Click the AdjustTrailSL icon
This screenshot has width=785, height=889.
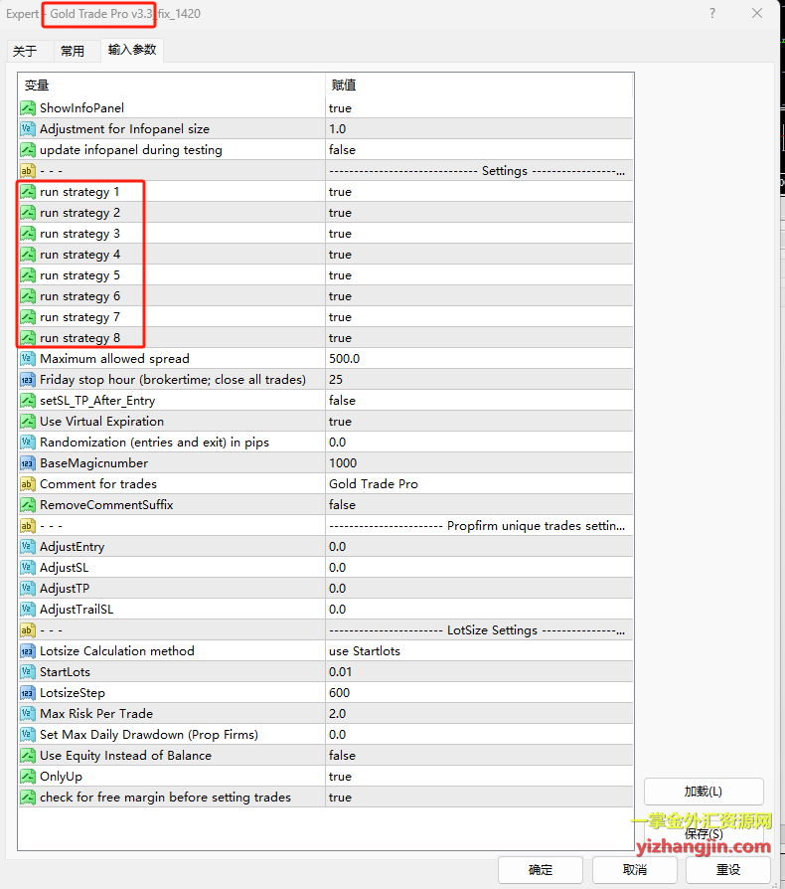pos(28,610)
